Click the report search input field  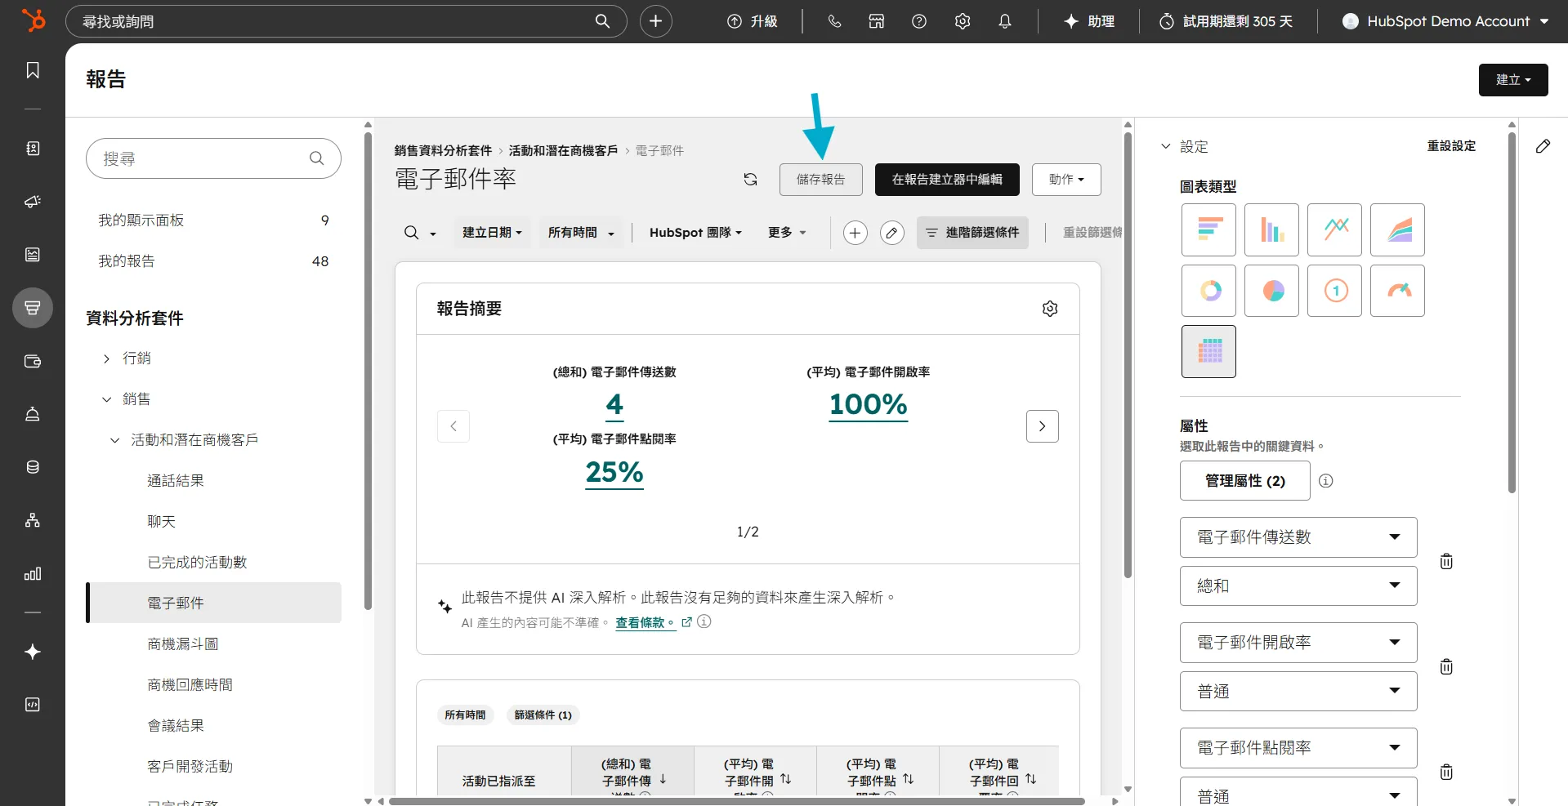(213, 158)
